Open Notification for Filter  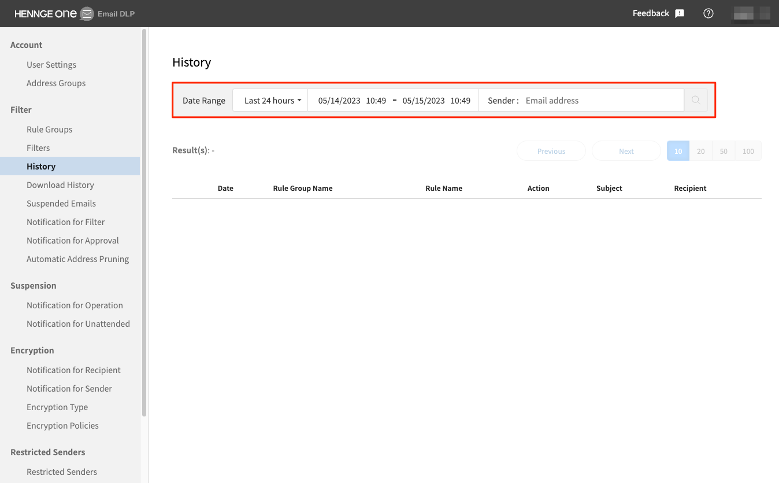66,222
